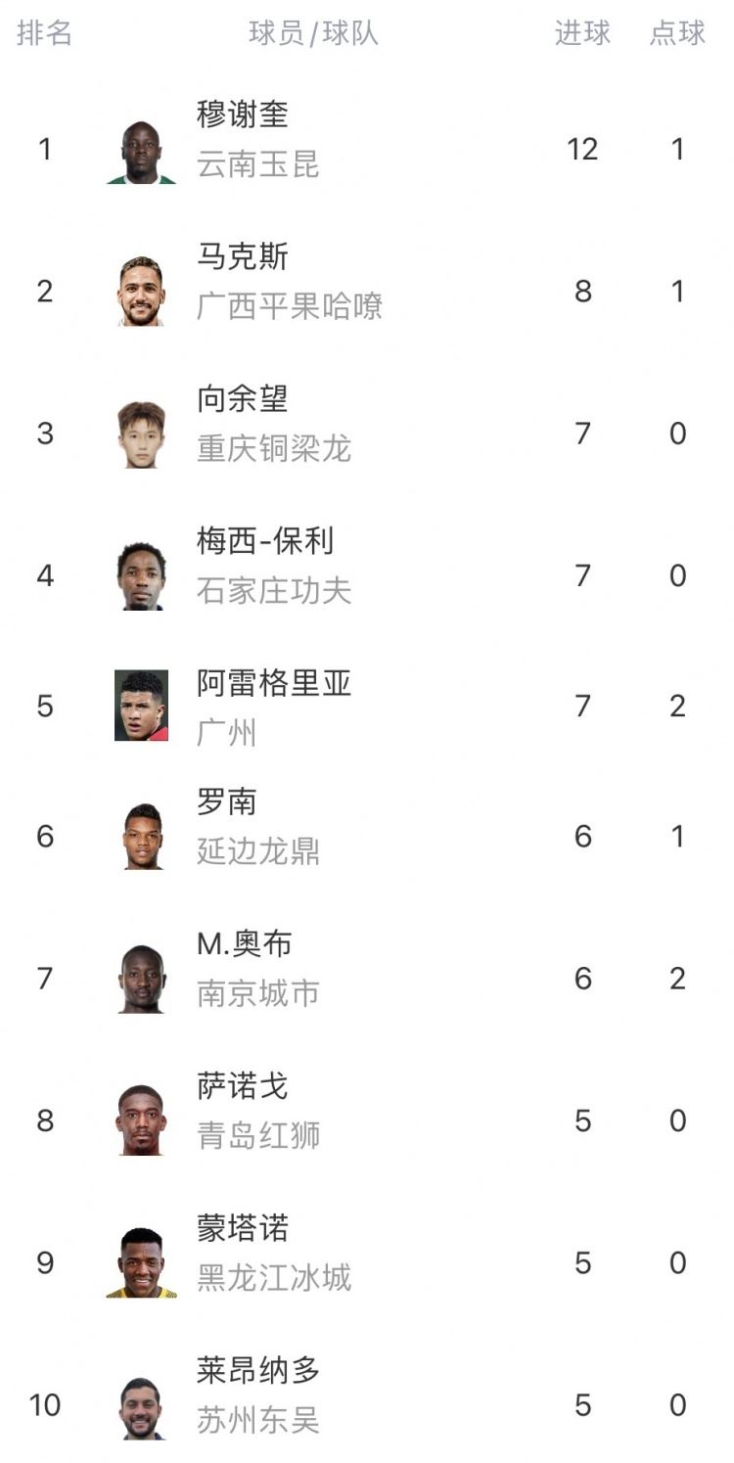Tap the avatar photo beside 蒙塔诺

coord(141,1262)
